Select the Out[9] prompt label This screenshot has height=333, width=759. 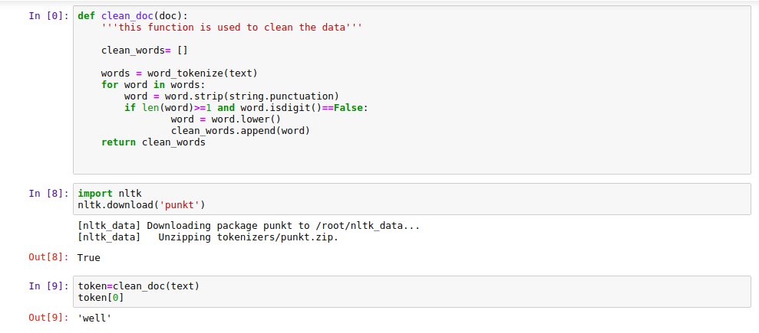coord(48,318)
